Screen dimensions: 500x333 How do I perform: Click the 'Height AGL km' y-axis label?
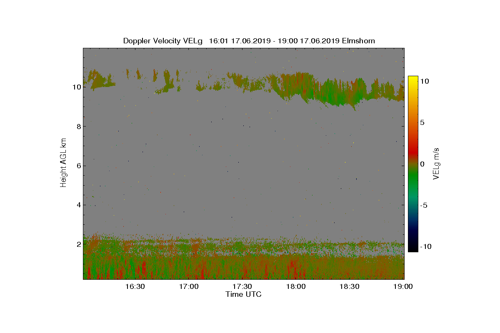[63, 162]
